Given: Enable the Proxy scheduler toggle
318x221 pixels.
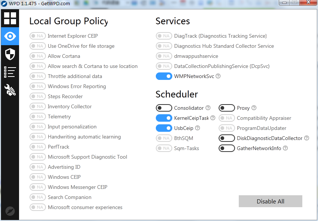Looking at the screenshot, I should tap(226, 108).
